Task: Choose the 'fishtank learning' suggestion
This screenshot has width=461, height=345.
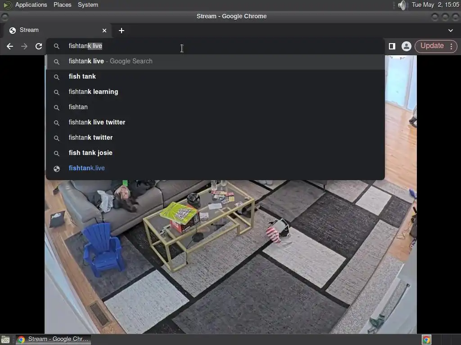Action: [x=215, y=92]
